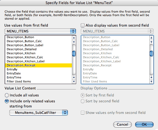Viewport: 158px width, 130px height.
Task: Select Description_Kitchen_Calc in first field list
Action: point(39,57)
